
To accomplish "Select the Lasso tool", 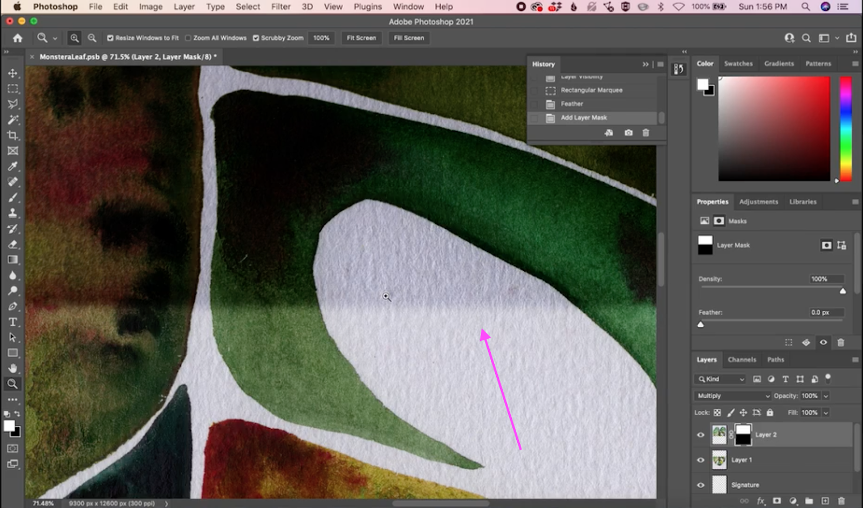I will pos(13,104).
